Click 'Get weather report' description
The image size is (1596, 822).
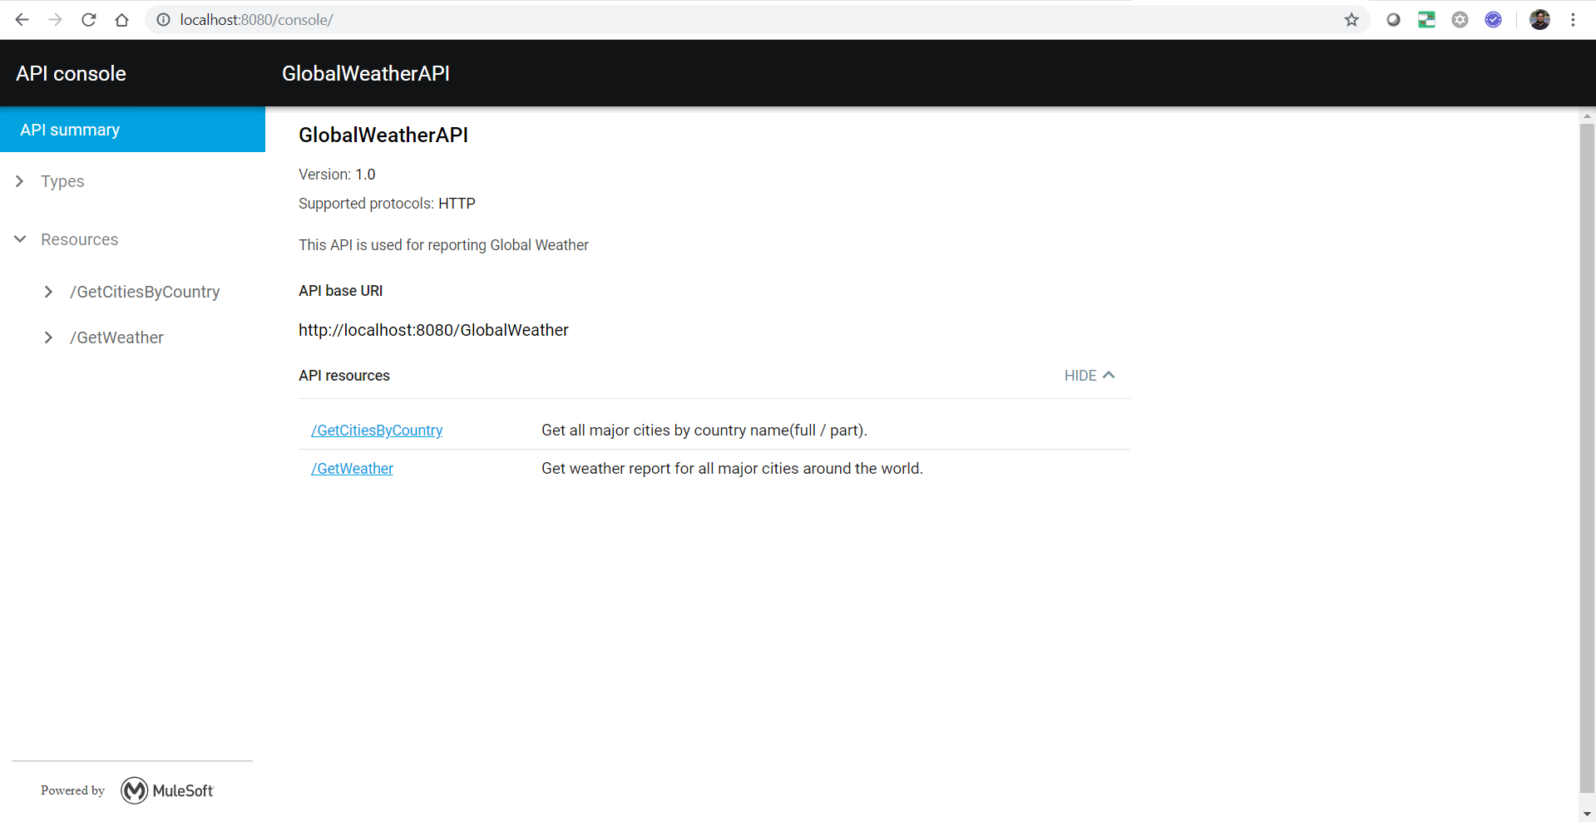(x=732, y=469)
